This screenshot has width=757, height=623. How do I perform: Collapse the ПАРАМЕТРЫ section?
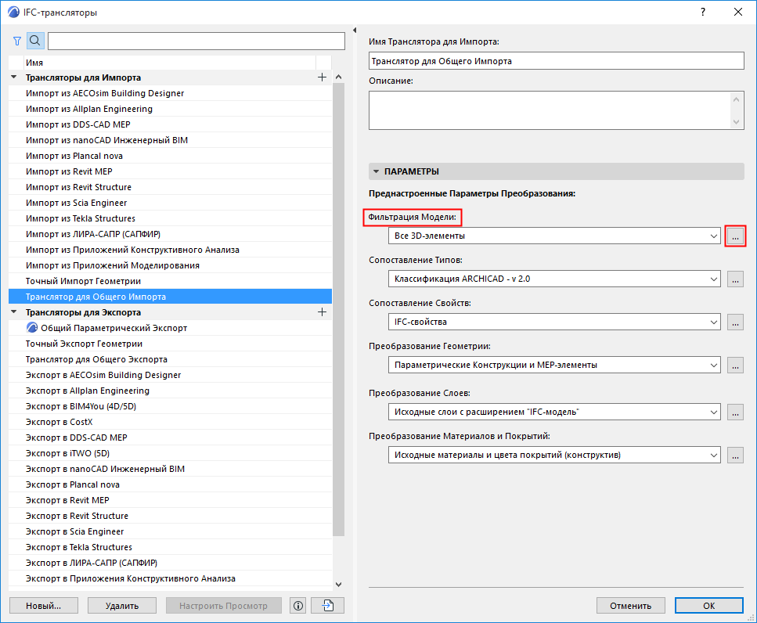pos(376,171)
